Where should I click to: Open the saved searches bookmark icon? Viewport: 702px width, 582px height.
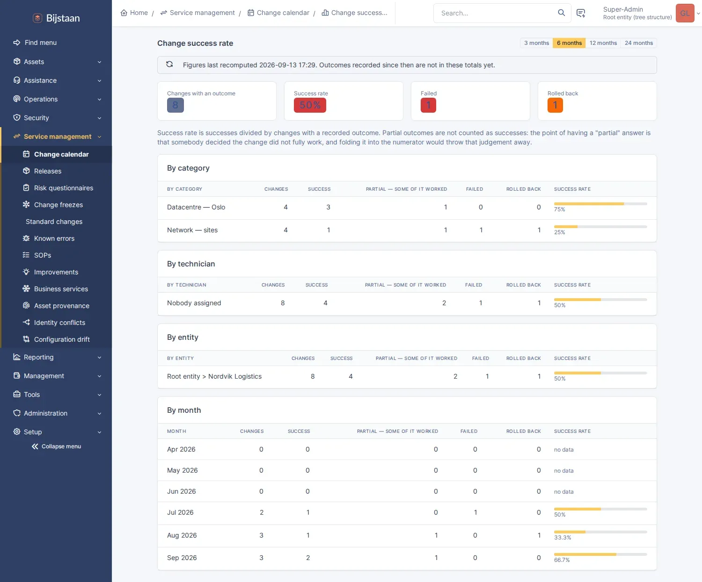click(x=581, y=13)
